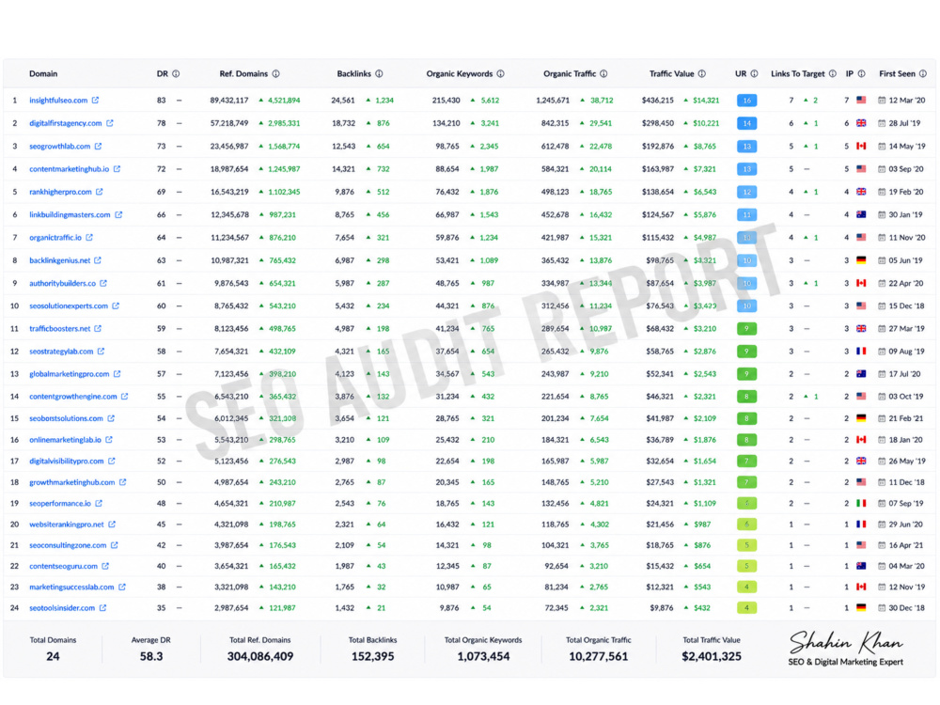This screenshot has width=940, height=705.
Task: Click the info icon next to DR
Action: coord(177,73)
